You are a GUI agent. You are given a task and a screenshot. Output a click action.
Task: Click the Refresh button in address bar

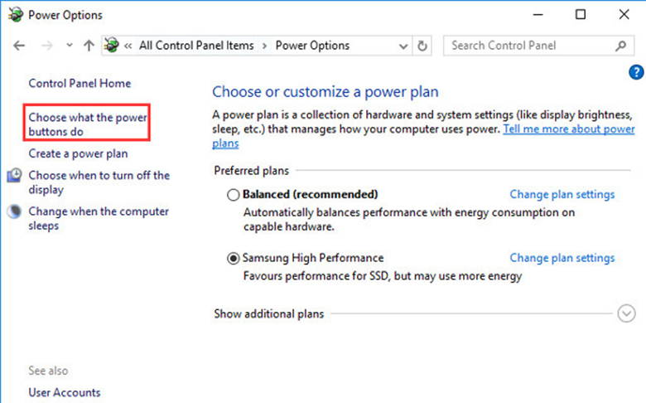(423, 46)
